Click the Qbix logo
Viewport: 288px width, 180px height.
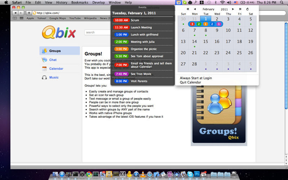pyautogui.click(x=59, y=32)
